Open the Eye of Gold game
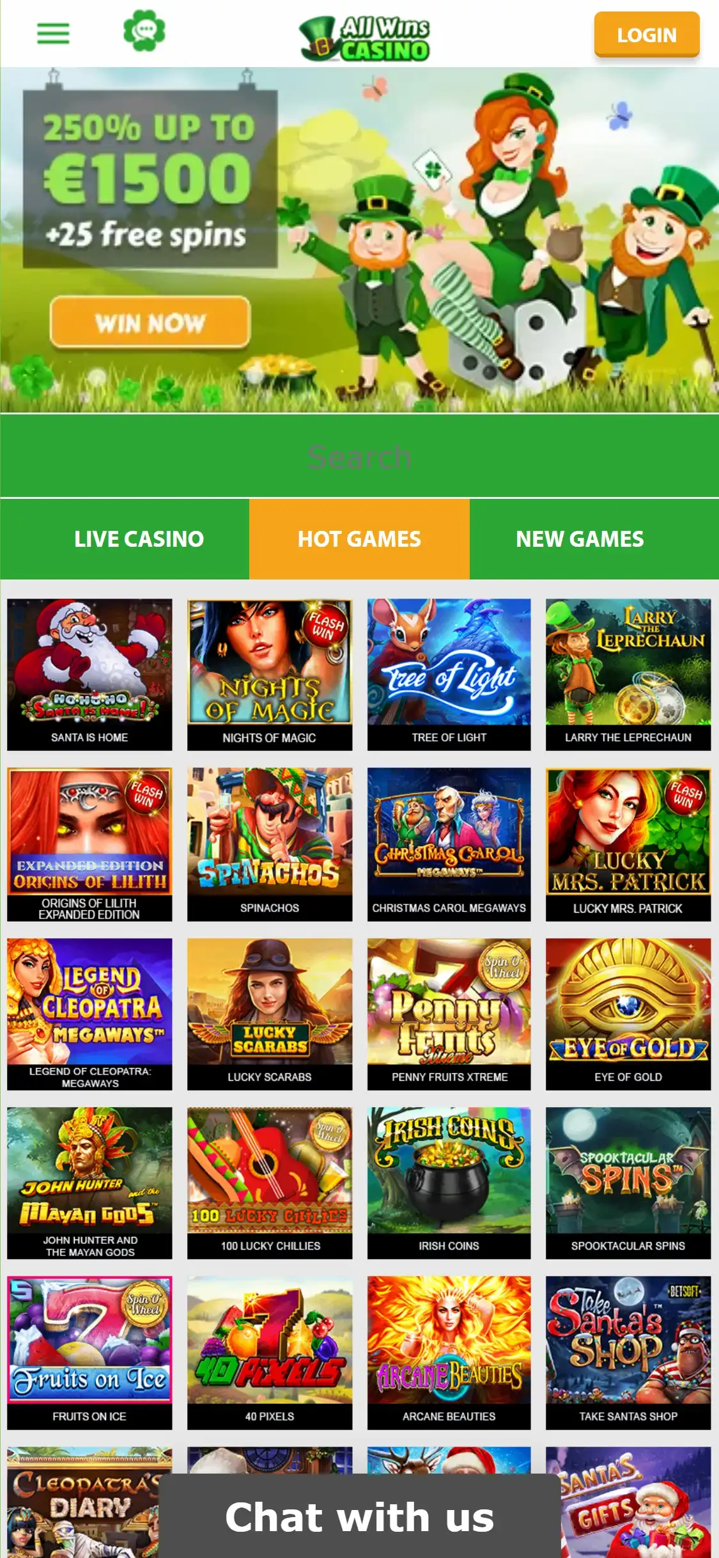The height and width of the screenshot is (1558, 719). [628, 1014]
